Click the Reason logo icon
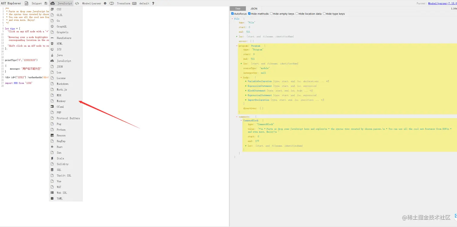457x227 pixels. 52,135
